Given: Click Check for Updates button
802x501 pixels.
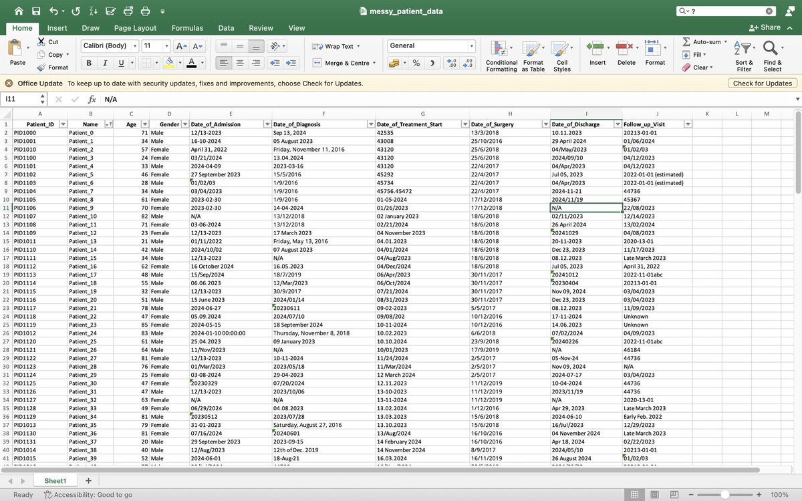Looking at the screenshot, I should [762, 83].
